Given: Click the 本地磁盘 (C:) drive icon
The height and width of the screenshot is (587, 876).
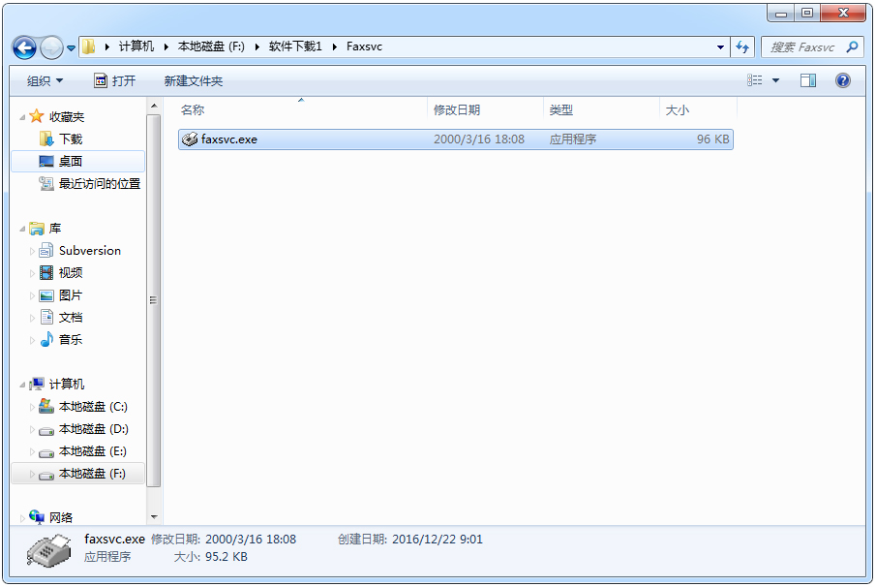Looking at the screenshot, I should [x=46, y=406].
